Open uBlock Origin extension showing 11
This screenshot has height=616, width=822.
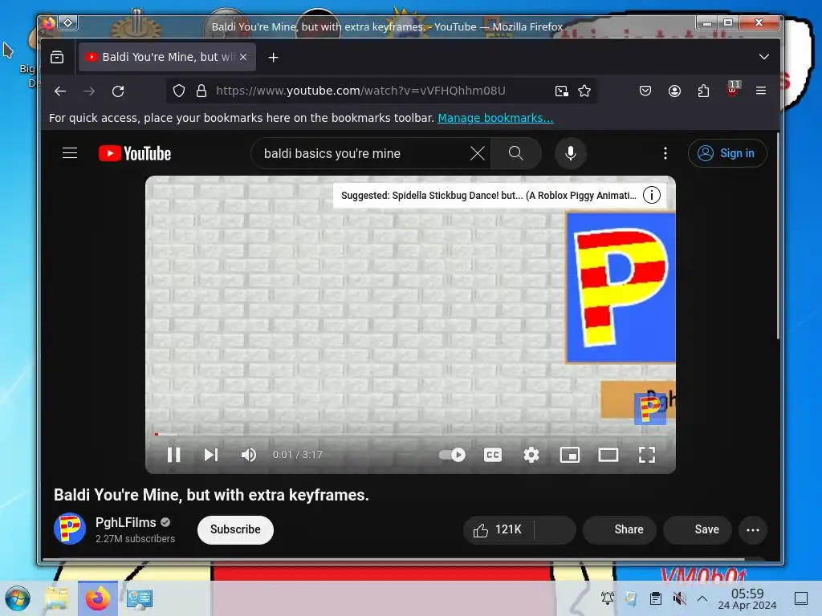733,89
